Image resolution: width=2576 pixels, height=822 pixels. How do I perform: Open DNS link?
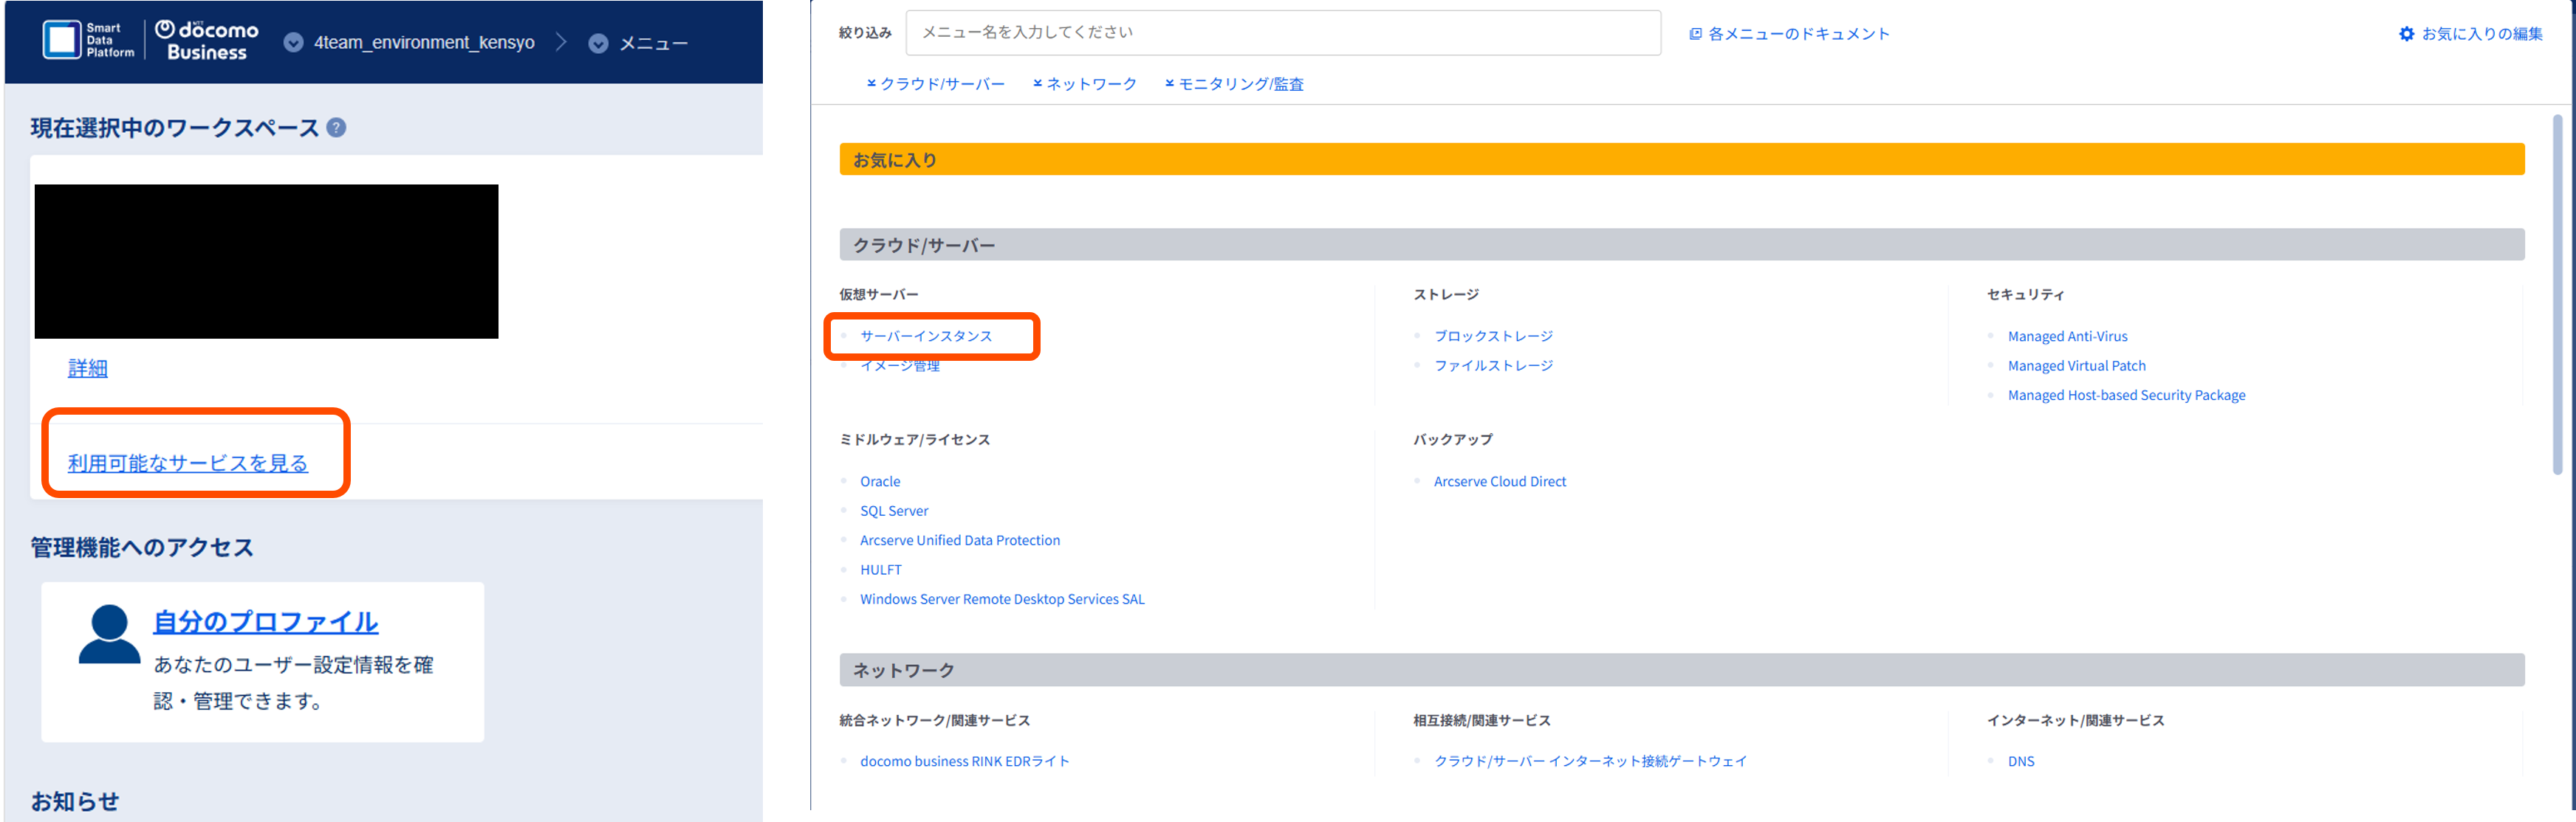point(2021,761)
